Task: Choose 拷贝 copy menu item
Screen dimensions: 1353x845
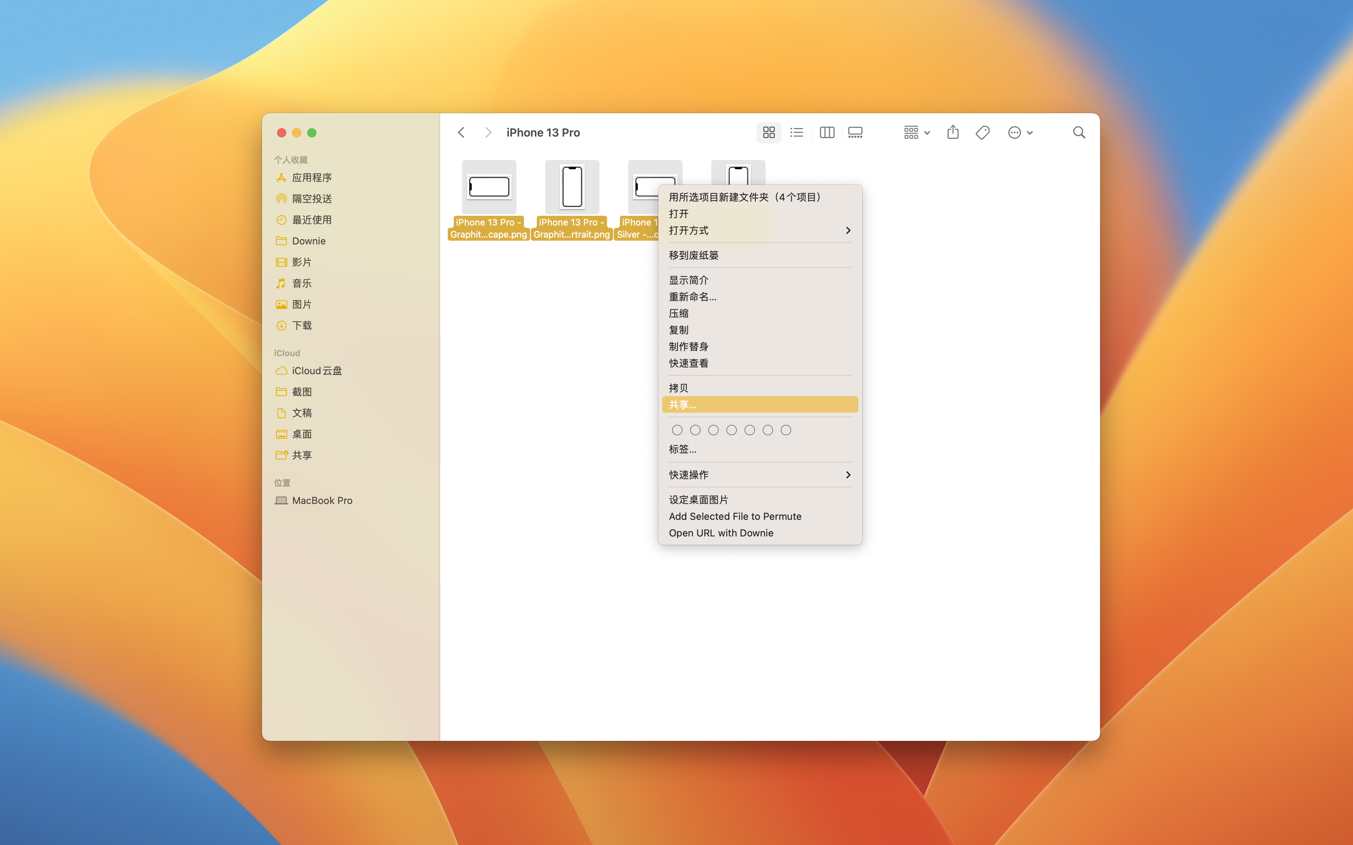Action: (760, 388)
